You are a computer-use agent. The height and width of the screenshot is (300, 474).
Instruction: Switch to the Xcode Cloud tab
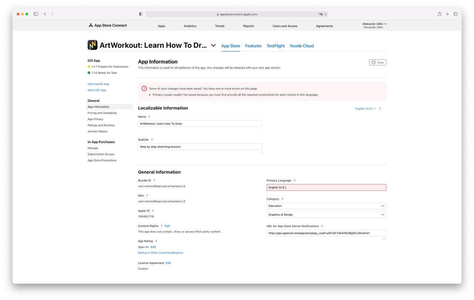tap(302, 46)
